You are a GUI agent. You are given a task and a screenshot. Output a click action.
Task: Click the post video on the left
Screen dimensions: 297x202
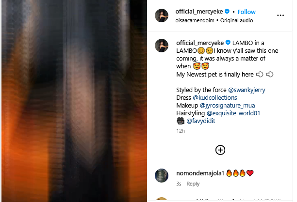click(x=73, y=101)
